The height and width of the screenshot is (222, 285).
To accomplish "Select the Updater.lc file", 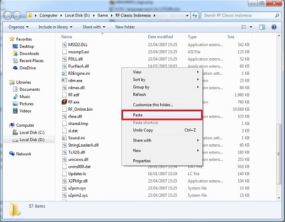I will coord(77,173).
